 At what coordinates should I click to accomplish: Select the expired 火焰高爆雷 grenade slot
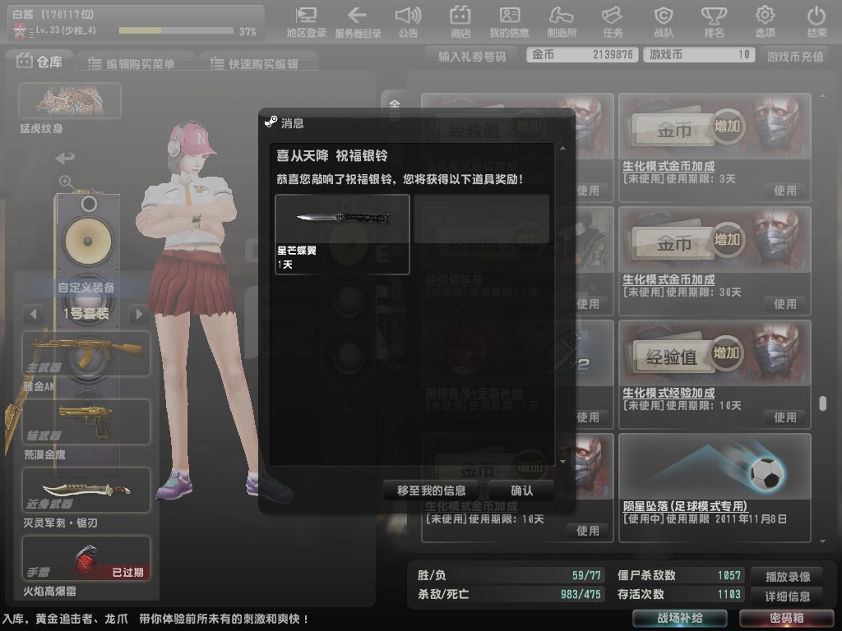86,558
